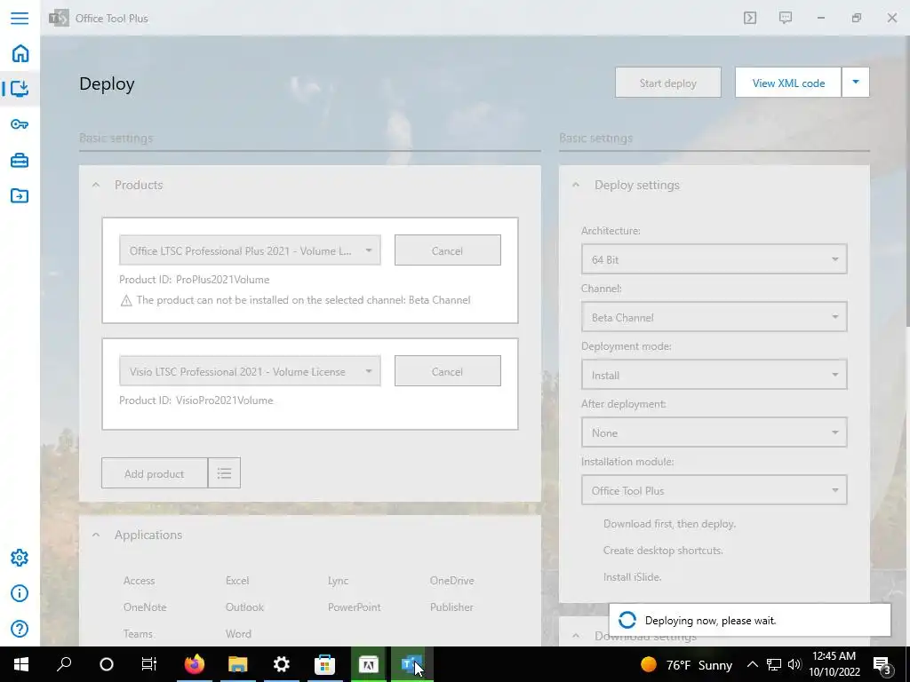The height and width of the screenshot is (682, 910).
Task: Open the Activate key icon page
Action: pyautogui.click(x=20, y=124)
